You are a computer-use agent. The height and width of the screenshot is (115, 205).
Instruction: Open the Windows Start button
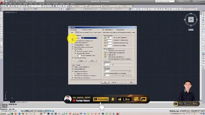pyautogui.click(x=3, y=114)
